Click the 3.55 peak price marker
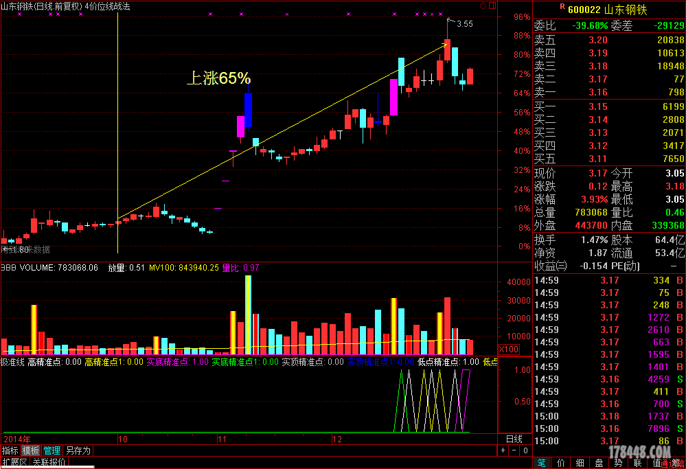 click(x=464, y=24)
